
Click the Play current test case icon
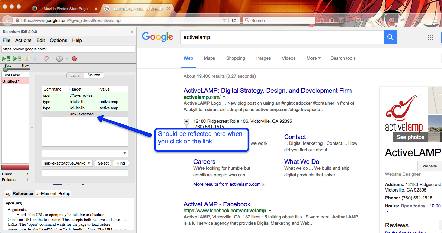coord(17,59)
